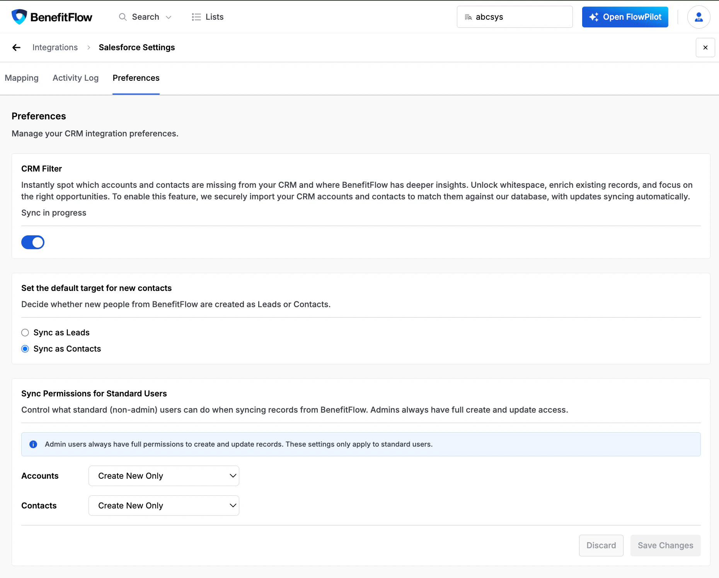Click the Save Changes button
Screen dimensions: 719x578
[x=665, y=545]
